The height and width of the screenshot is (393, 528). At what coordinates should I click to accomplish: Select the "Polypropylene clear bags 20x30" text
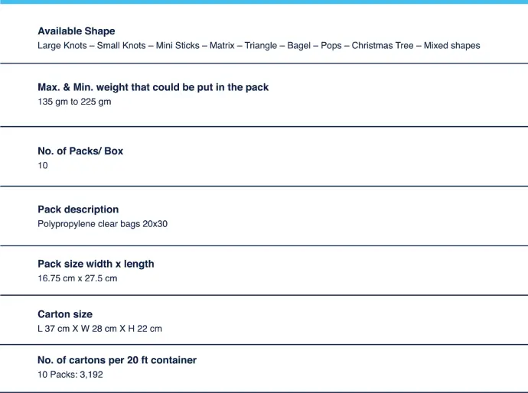[103, 224]
